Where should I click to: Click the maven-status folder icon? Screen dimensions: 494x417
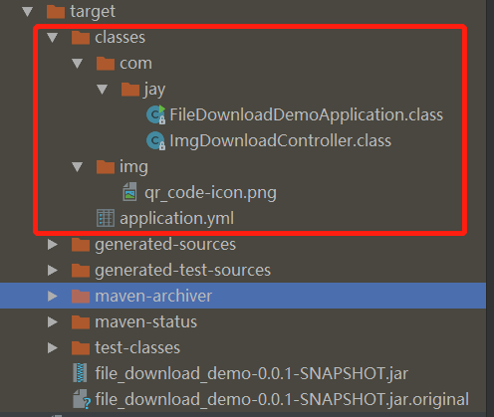click(81, 322)
